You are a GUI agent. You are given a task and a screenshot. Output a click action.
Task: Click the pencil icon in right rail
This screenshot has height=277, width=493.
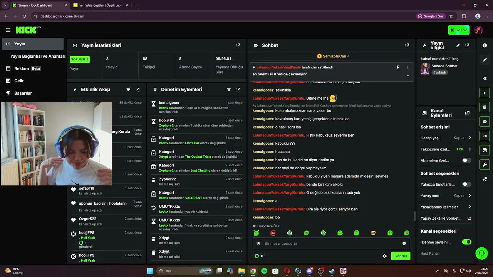[x=485, y=60]
